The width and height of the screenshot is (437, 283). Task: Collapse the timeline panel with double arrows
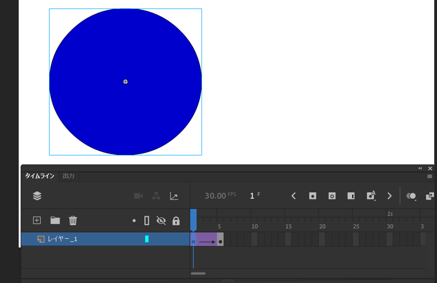[x=420, y=168]
